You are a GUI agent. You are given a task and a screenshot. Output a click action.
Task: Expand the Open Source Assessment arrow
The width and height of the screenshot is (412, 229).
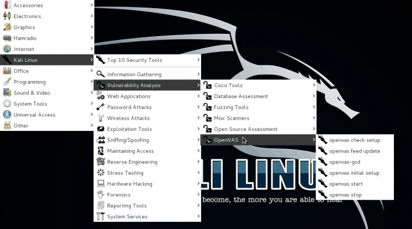click(x=314, y=129)
